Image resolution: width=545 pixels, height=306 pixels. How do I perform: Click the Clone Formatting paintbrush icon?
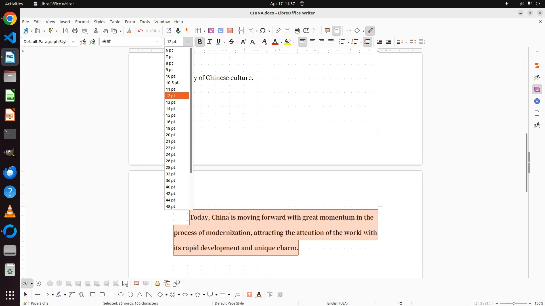[x=129, y=31]
